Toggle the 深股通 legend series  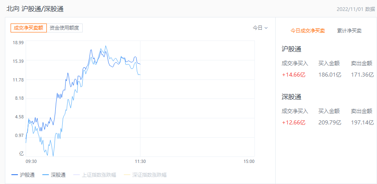coord(58,175)
